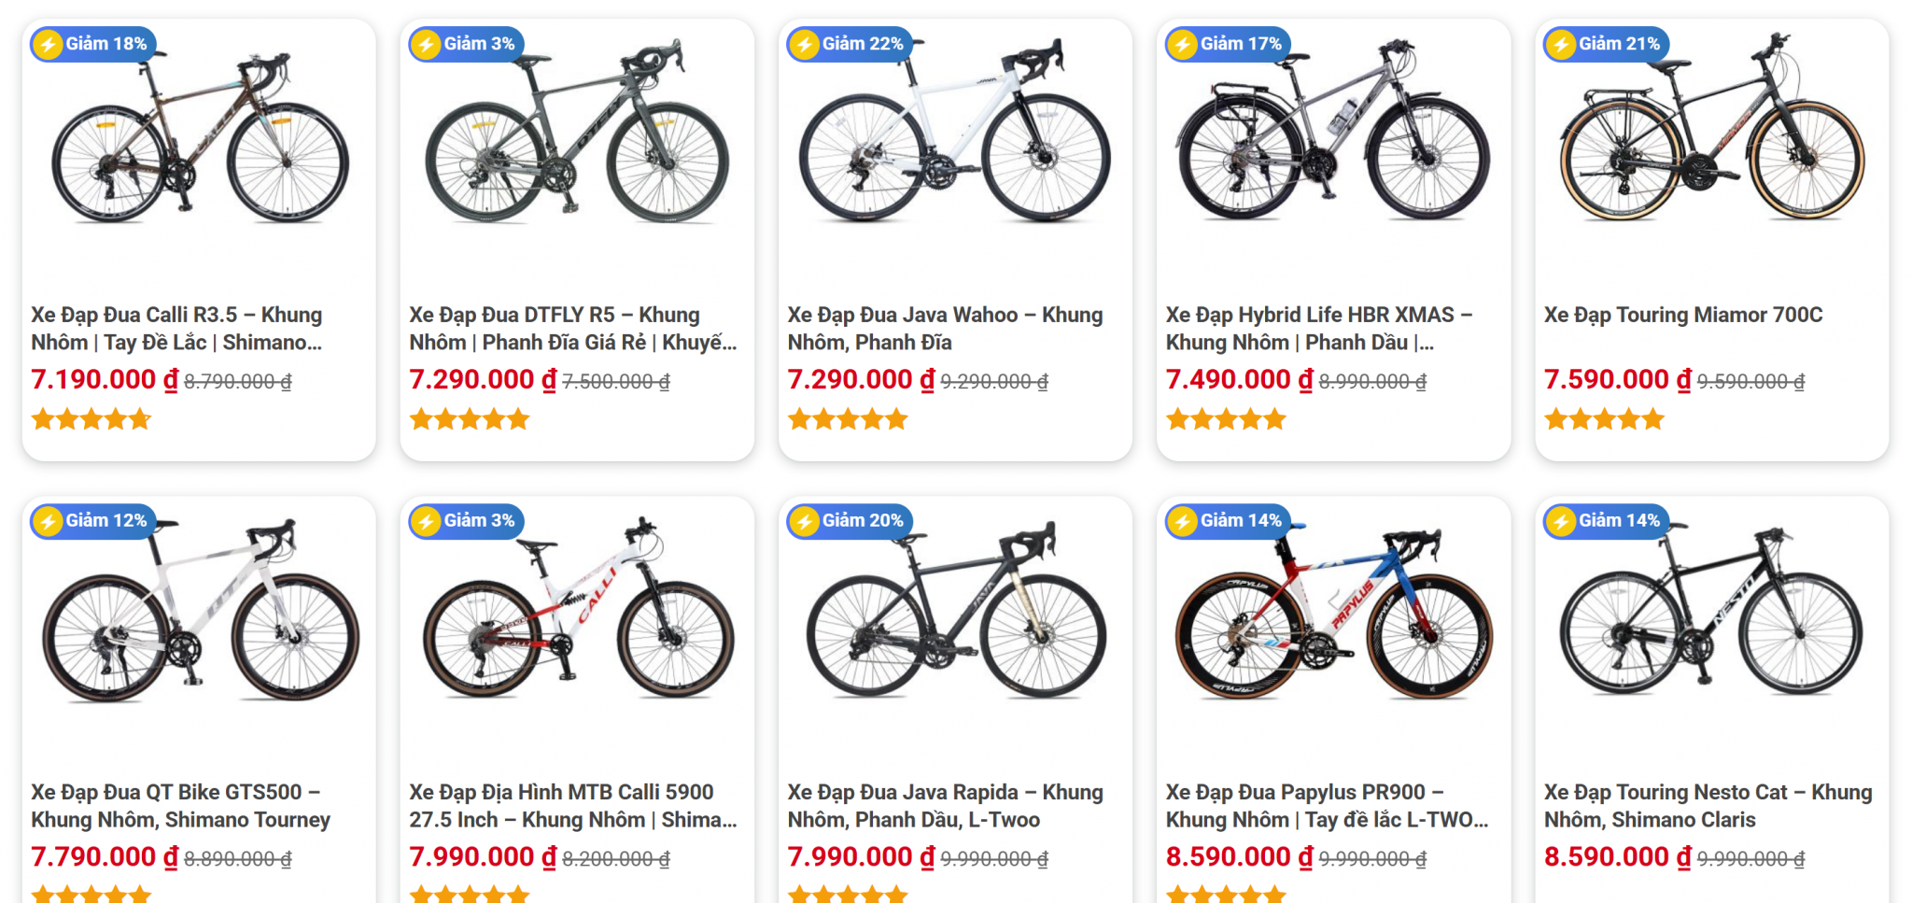Click five-star rating under Calli R3.5
The image size is (1912, 903).
[91, 419]
